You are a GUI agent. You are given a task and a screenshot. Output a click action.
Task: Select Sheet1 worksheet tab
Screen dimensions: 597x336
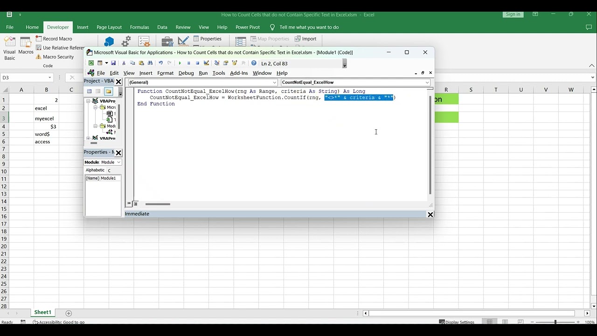click(x=42, y=312)
